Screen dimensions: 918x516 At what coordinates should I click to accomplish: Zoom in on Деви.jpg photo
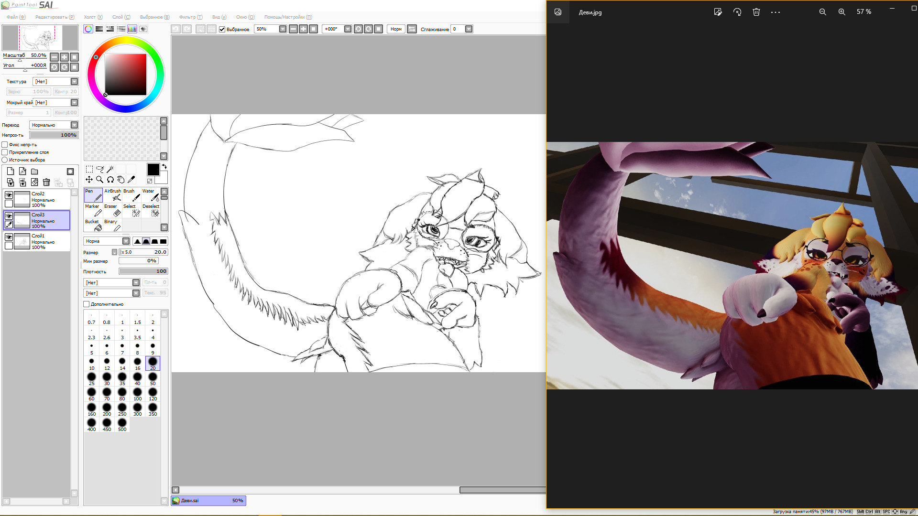tap(841, 12)
